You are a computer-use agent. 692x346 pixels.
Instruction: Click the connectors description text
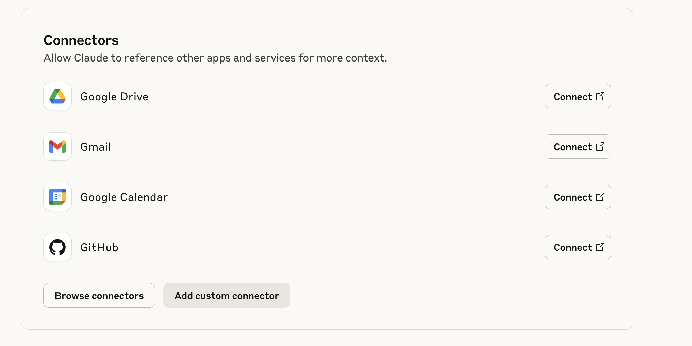point(215,58)
